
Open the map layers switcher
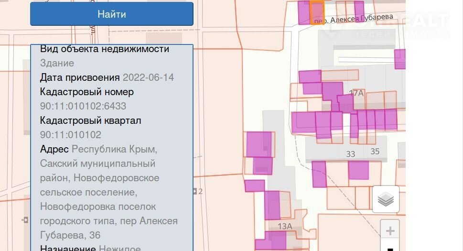(x=386, y=199)
